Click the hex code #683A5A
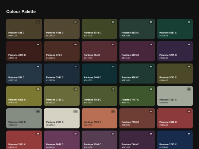Screen dimensions: 199x149 tap(50, 148)
